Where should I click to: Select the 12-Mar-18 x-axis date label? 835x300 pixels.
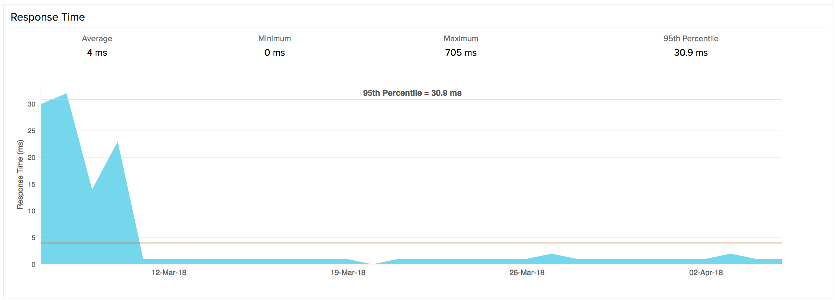169,273
